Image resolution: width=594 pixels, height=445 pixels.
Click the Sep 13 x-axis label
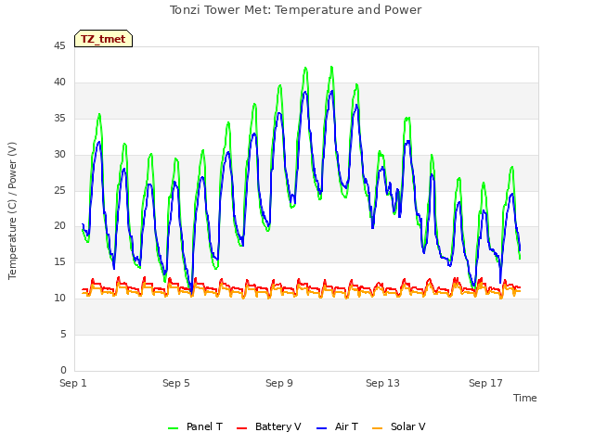(382, 383)
